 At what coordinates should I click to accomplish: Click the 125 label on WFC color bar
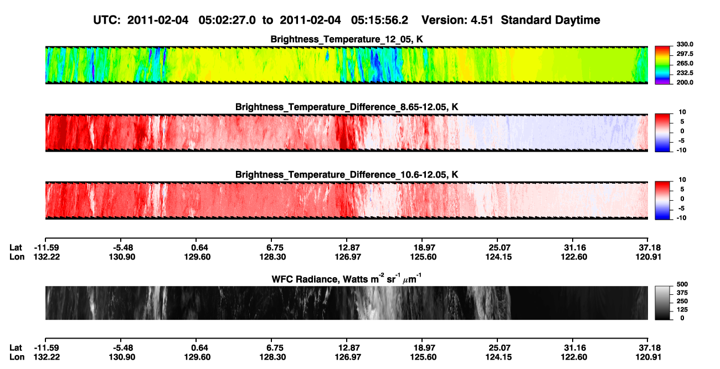click(683, 309)
